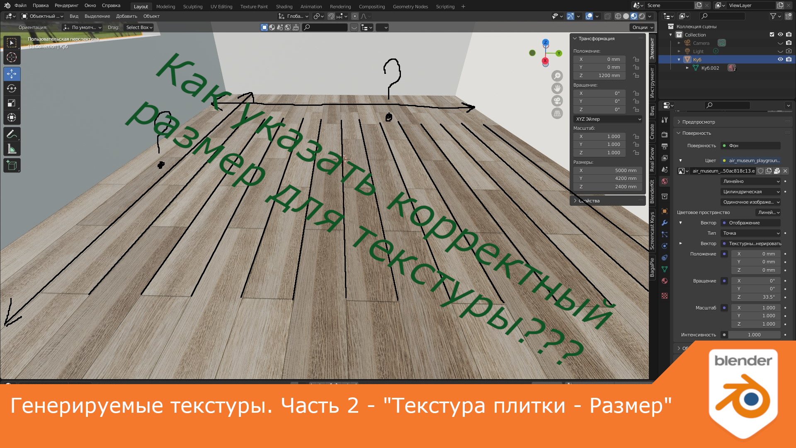
Task: Lock the Z position value
Action: (x=636, y=75)
